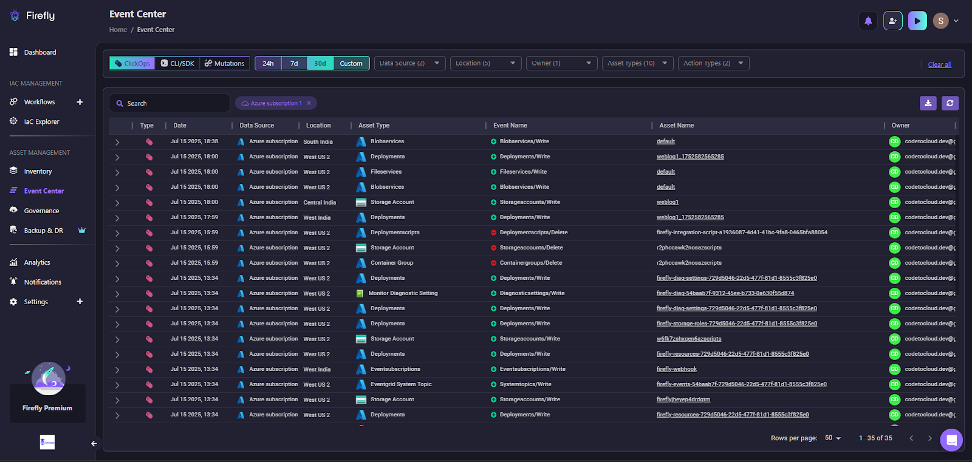Screen dimensions: 972x462
Task: Toggle the Mutations filter
Action: [x=225, y=63]
